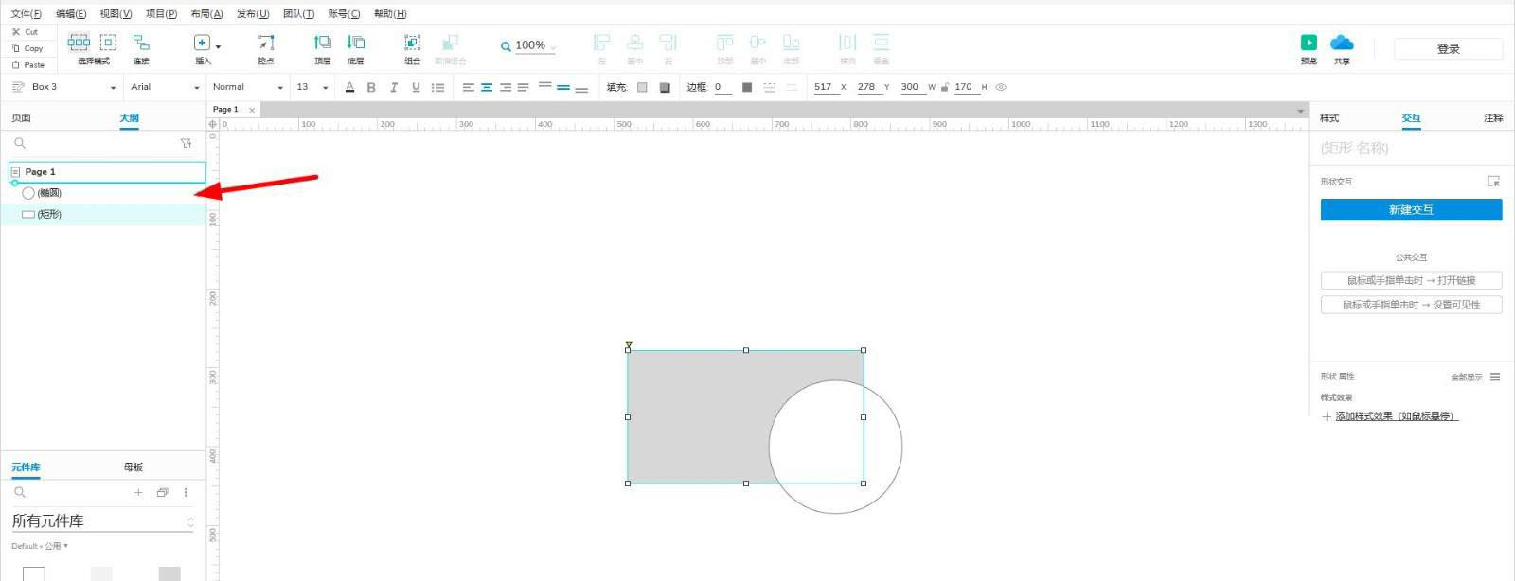Click the outline filter icon
This screenshot has width=1515, height=581.
(186, 143)
